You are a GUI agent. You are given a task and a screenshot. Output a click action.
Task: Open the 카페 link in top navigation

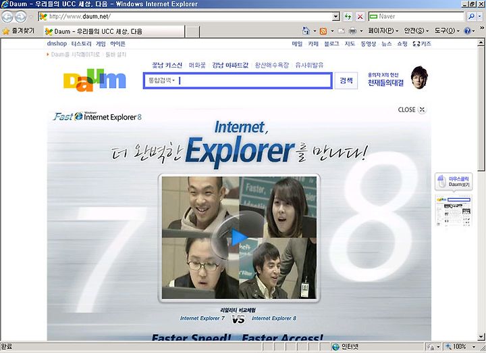tap(313, 44)
